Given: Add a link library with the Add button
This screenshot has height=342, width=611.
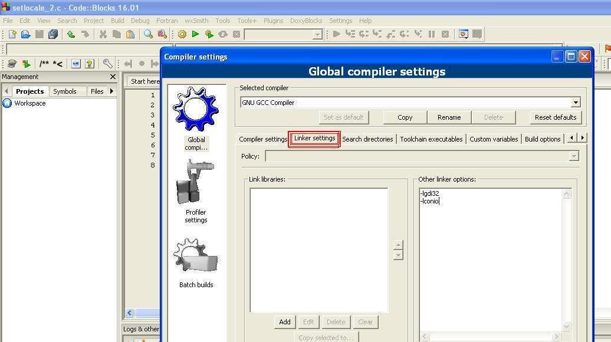Looking at the screenshot, I should 284,322.
